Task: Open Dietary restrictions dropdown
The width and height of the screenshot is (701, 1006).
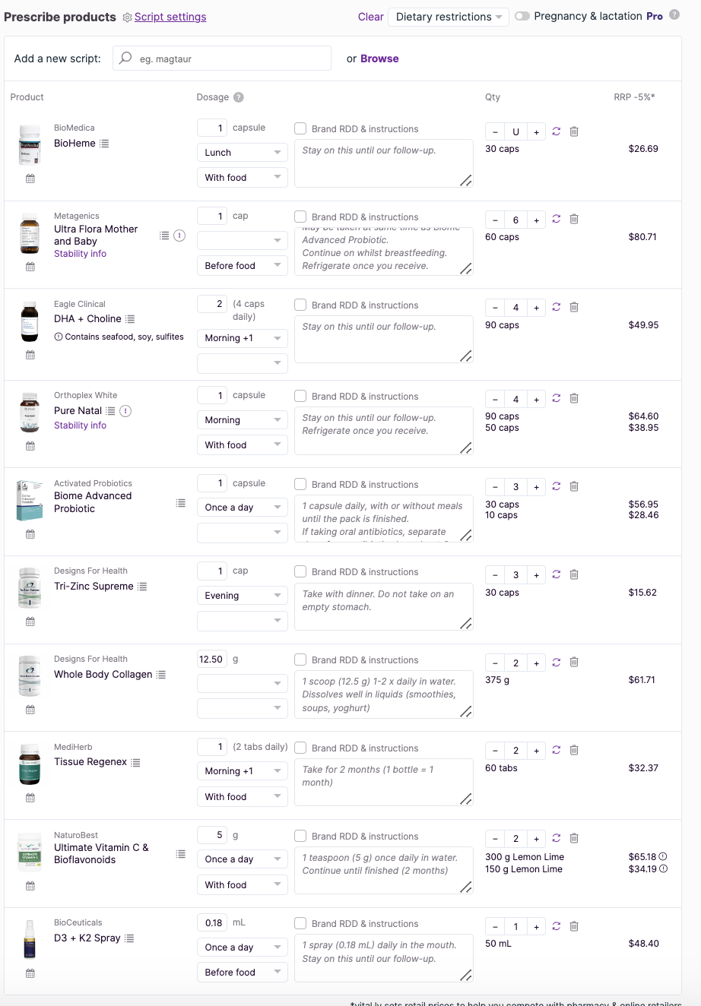Action: click(x=449, y=17)
